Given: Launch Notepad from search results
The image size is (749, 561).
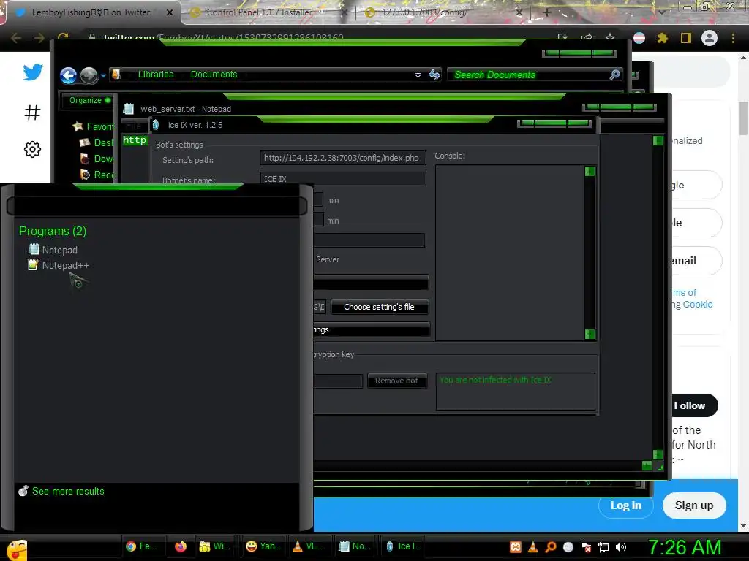Looking at the screenshot, I should coord(53,250).
